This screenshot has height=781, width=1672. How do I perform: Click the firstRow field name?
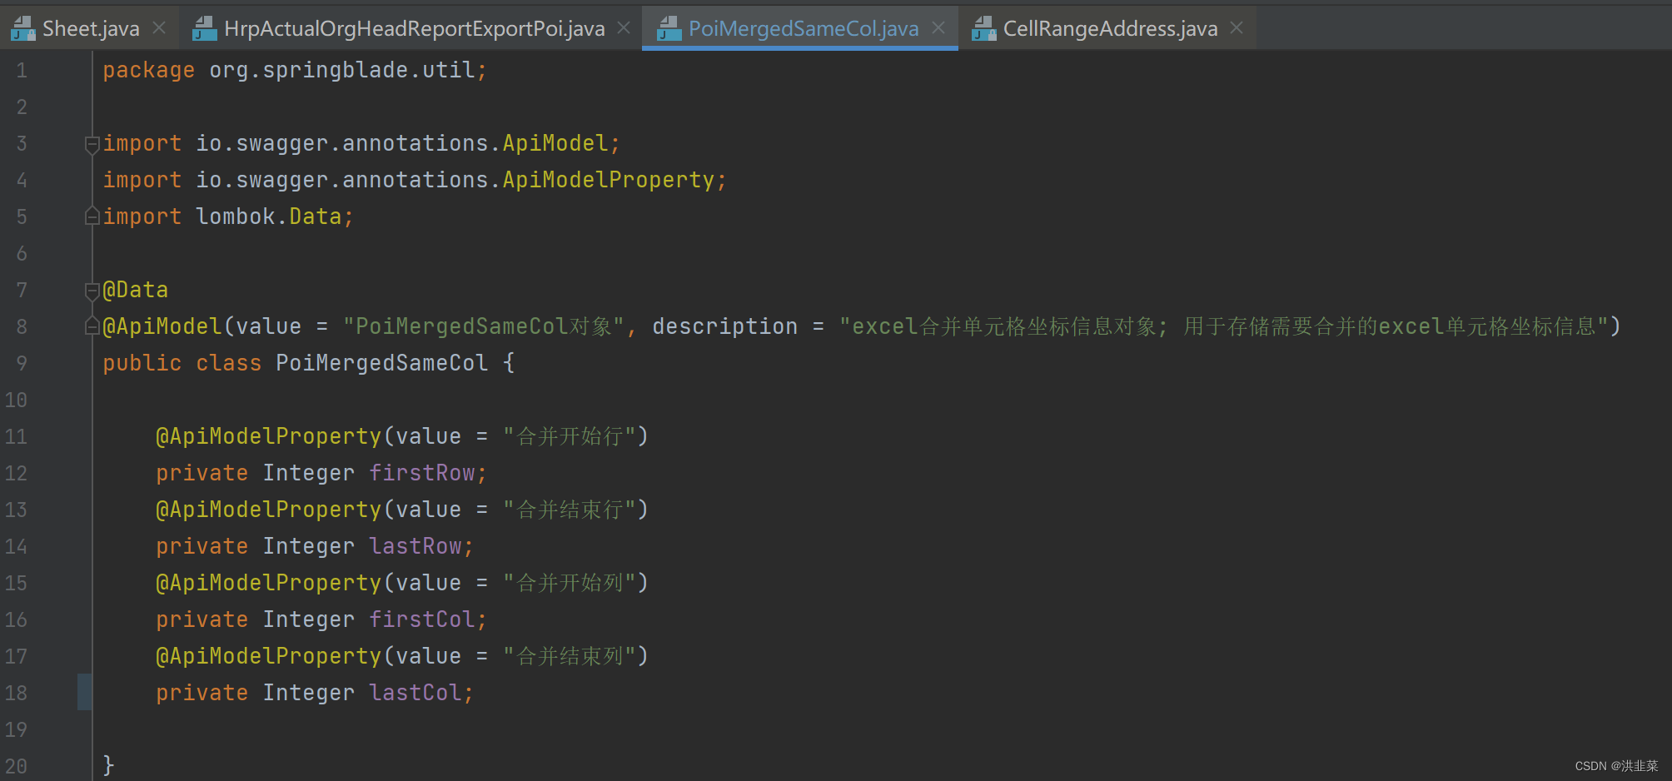421,474
